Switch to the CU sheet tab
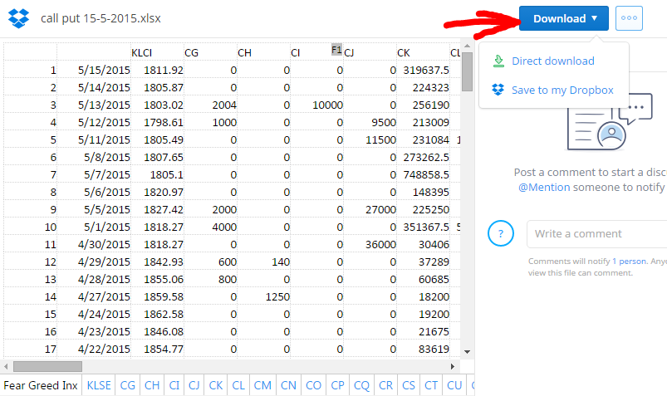Image resolution: width=667 pixels, height=396 pixels. [454, 385]
